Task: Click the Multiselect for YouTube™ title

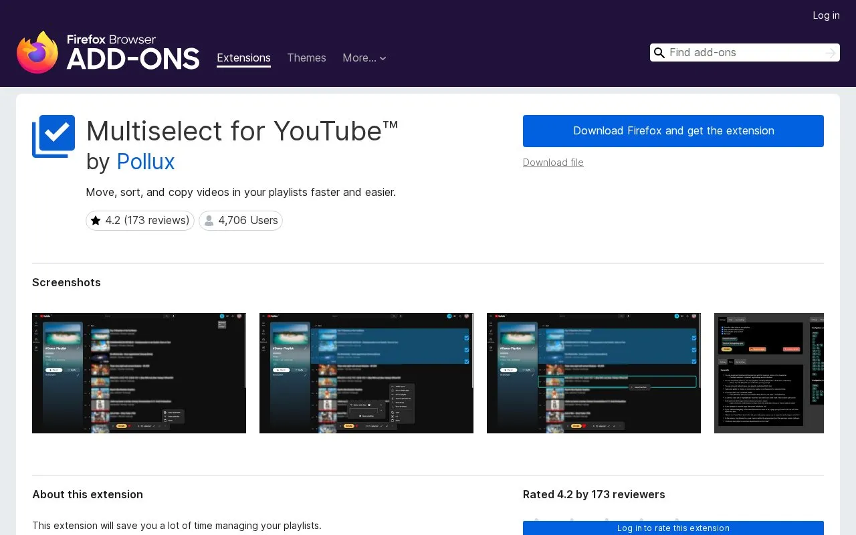Action: [243, 131]
